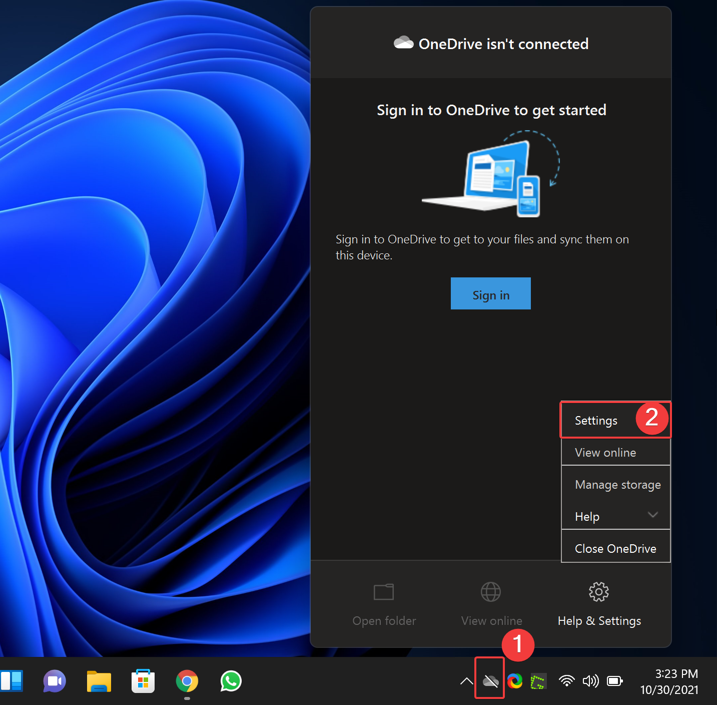Screen dimensions: 717x705
Task: Open the Wi-Fi network tray icon
Action: [566, 680]
